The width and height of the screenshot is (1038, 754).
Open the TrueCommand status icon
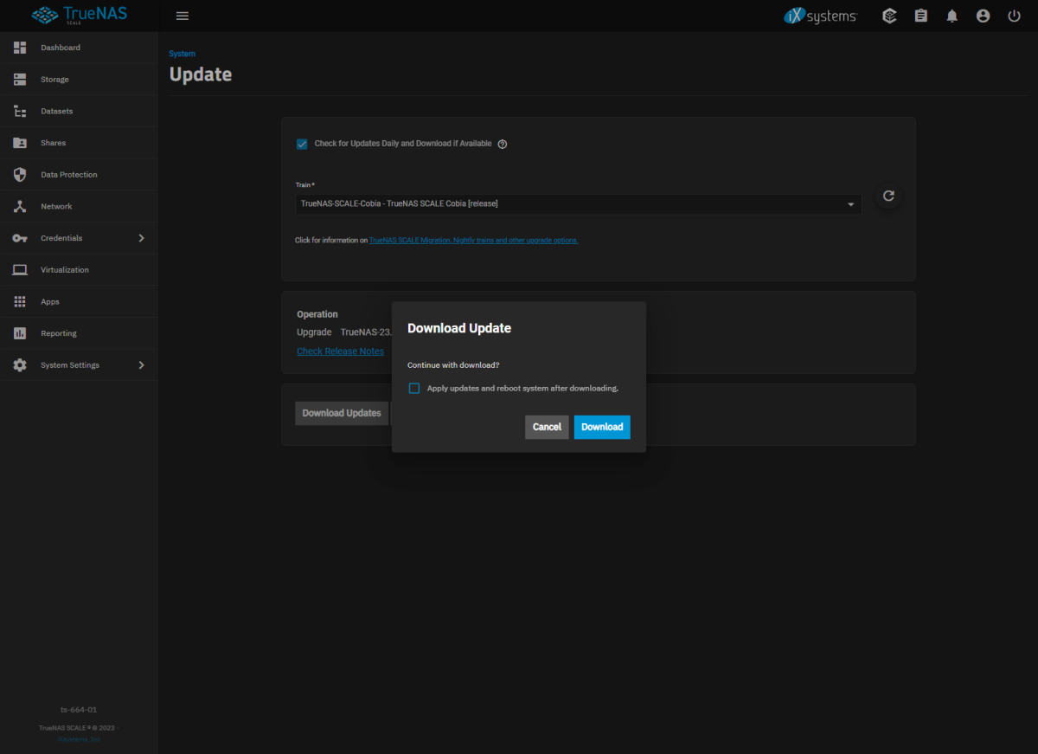point(889,16)
